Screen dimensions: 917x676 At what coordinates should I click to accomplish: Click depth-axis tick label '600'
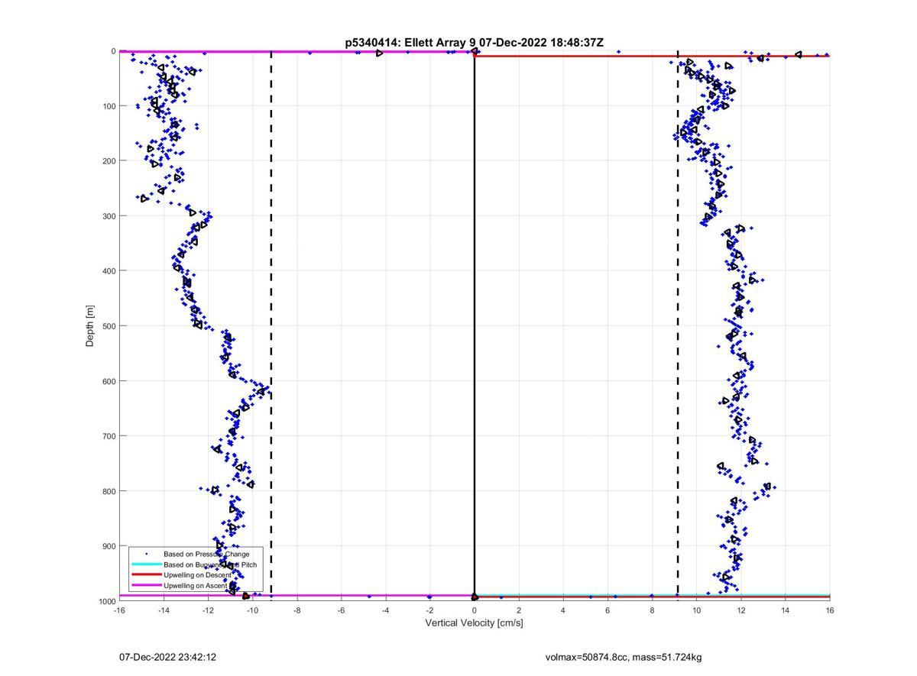click(x=109, y=381)
